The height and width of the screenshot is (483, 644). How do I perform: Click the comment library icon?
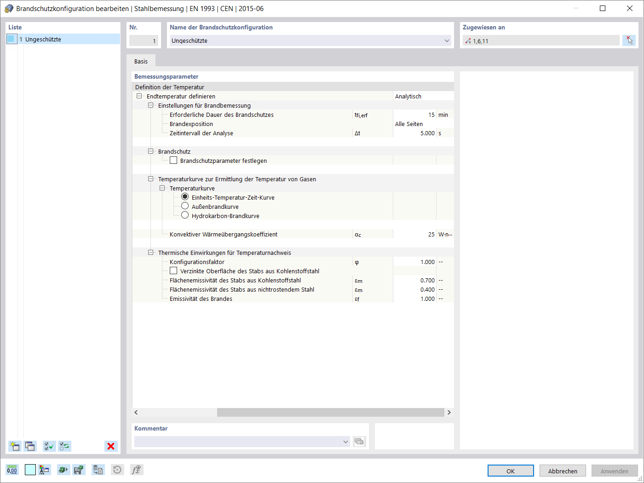point(359,442)
